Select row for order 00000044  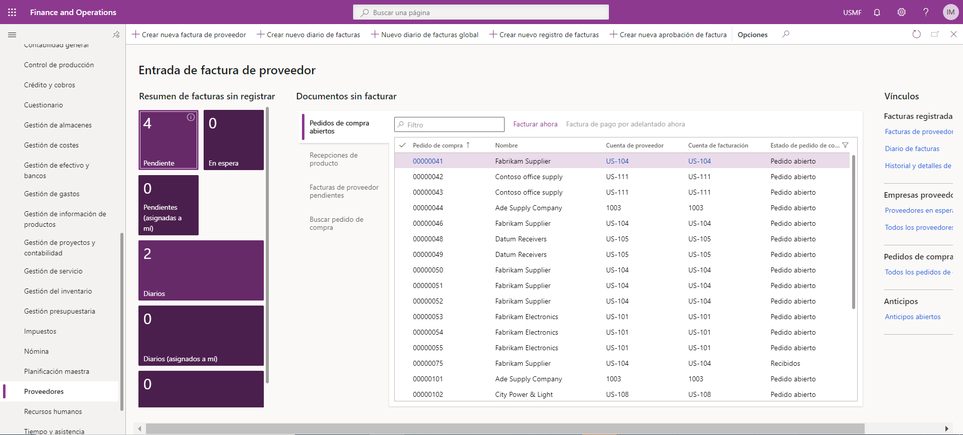tap(622, 208)
